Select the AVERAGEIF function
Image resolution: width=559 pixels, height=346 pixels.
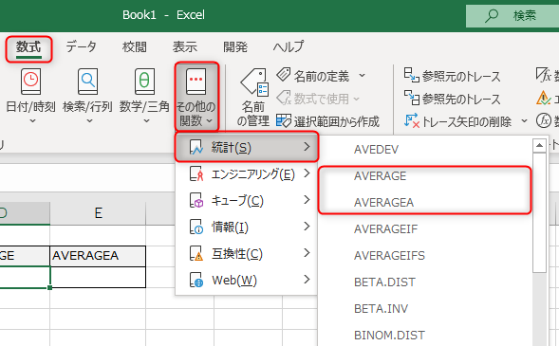tap(424, 229)
